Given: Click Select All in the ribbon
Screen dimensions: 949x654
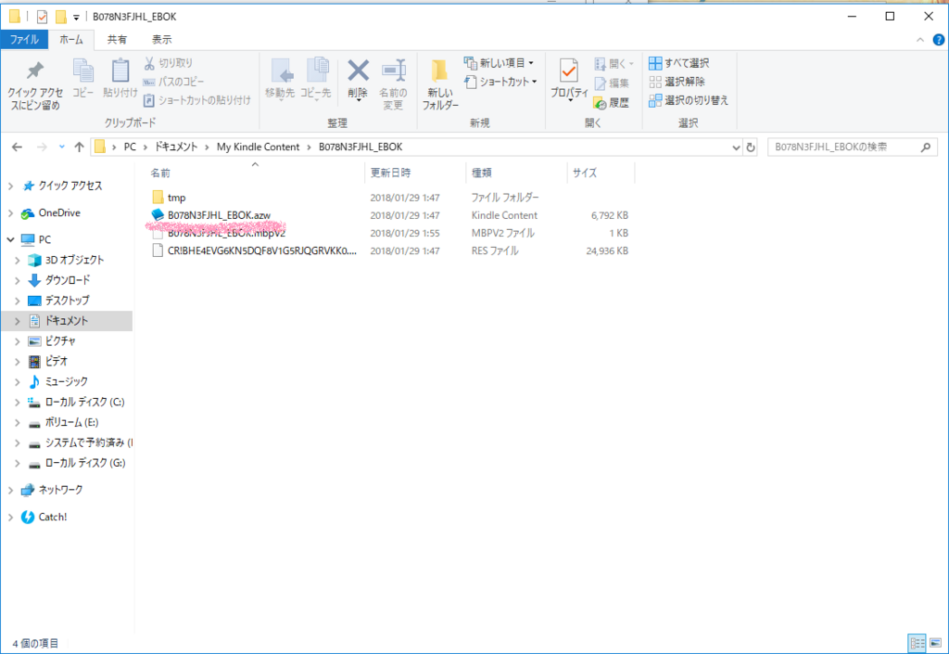Looking at the screenshot, I should pyautogui.click(x=678, y=63).
